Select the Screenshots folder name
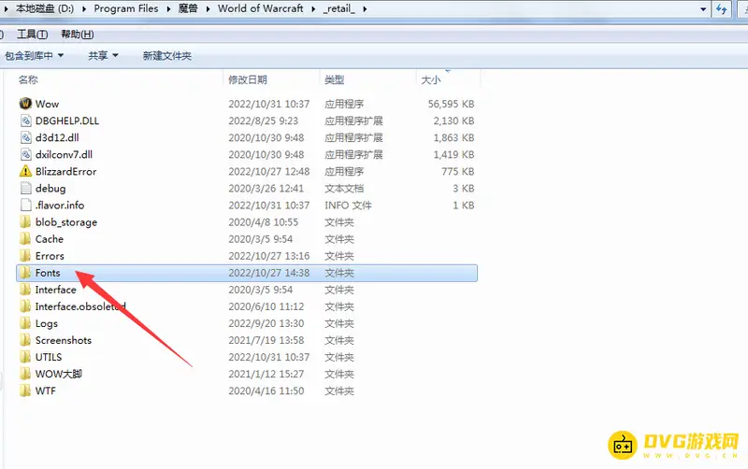Image resolution: width=748 pixels, height=469 pixels. [64, 340]
